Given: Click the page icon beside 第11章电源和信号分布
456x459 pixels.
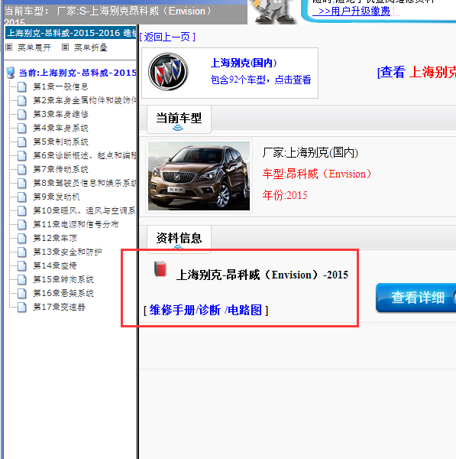Looking at the screenshot, I should click(22, 224).
